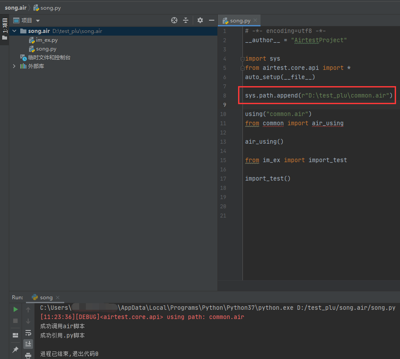The image size is (400, 359).
Task: Click the DEBUG using path console line
Action: 142,317
